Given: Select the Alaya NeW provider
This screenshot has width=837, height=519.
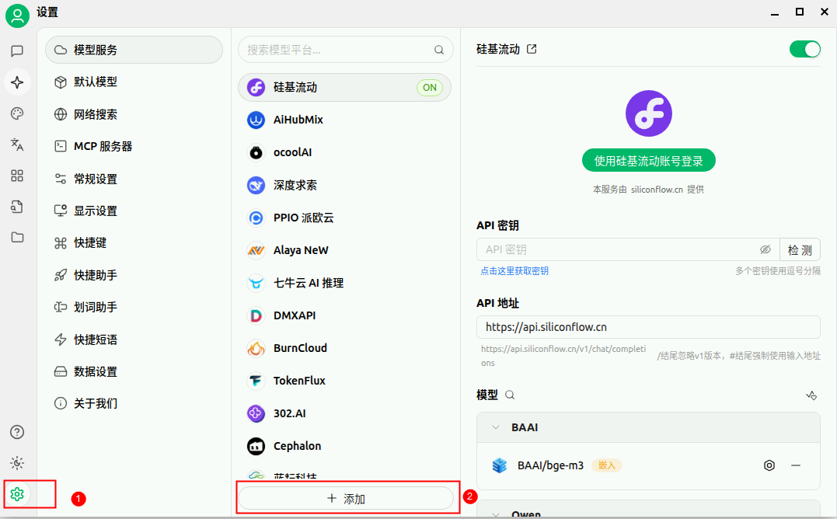Looking at the screenshot, I should 345,250.
